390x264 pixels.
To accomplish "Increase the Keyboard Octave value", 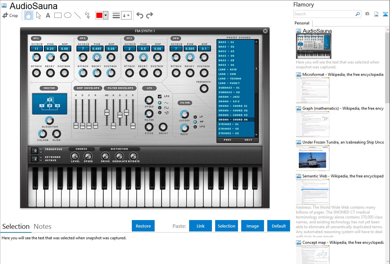I will click(x=41, y=157).
